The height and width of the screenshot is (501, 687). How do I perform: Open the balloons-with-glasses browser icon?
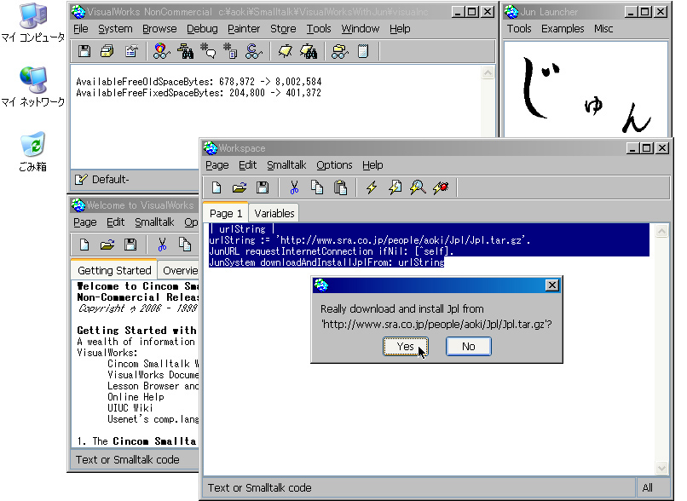pos(161,51)
